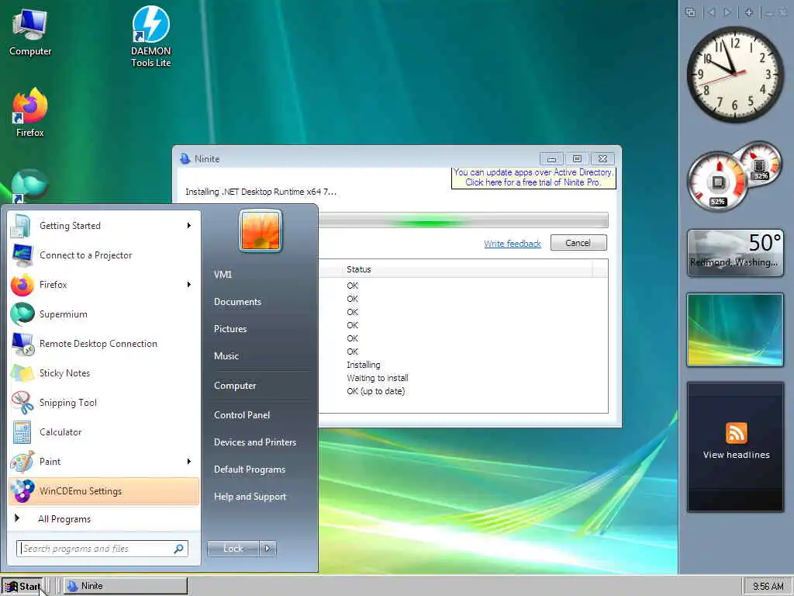Lock the computer with Lock button
The width and height of the screenshot is (794, 596).
tap(233, 549)
